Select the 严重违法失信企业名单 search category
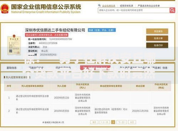This screenshot has width=178, height=131. [x=149, y=6]
